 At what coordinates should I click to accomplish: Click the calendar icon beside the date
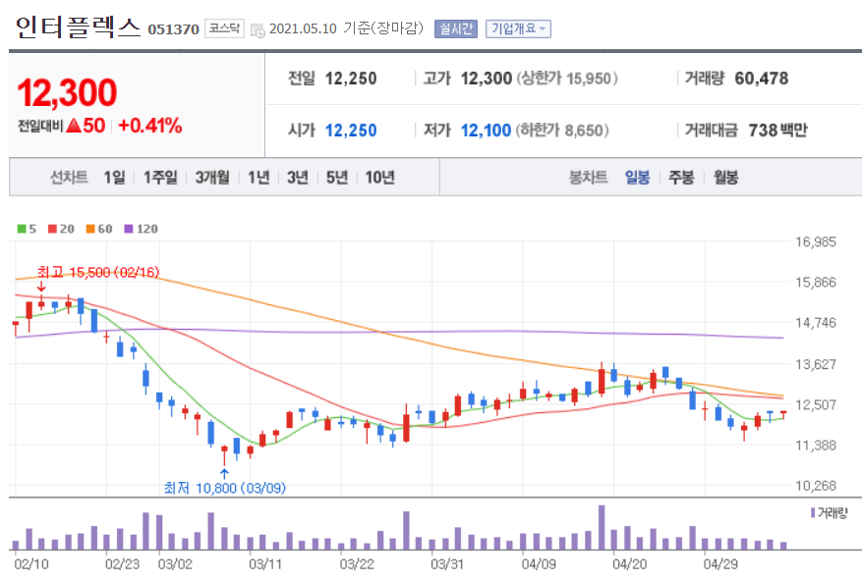coord(258,29)
